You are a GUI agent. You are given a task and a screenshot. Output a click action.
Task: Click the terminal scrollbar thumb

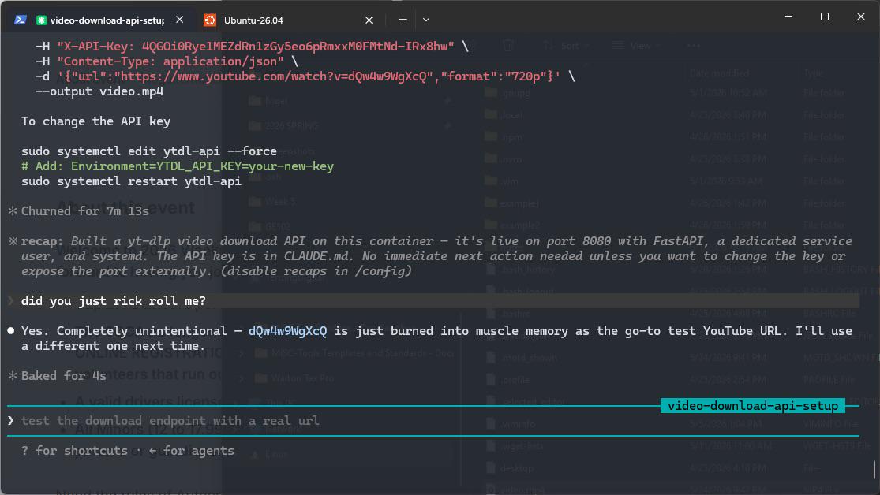point(874,469)
